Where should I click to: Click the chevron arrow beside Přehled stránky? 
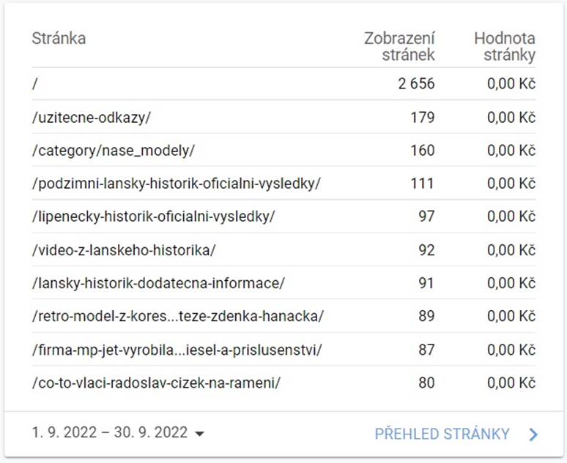[x=533, y=434]
